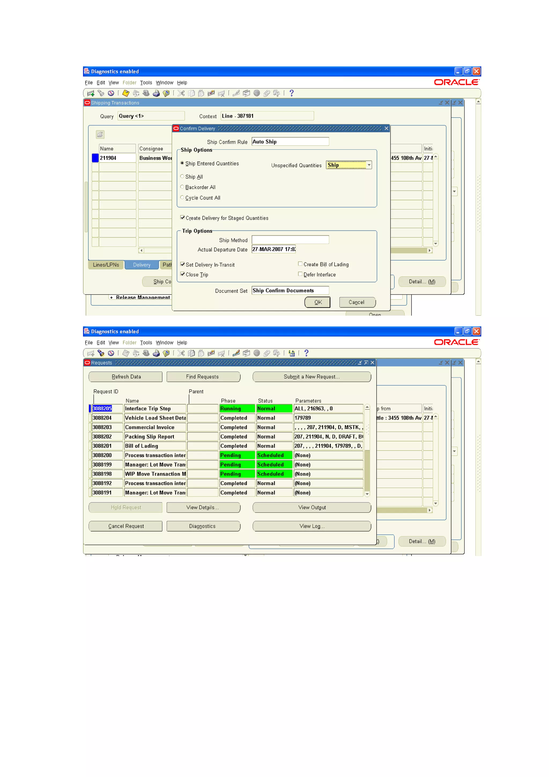
Task: Open the Navigator compass icon in the Requests toolbar
Action: [111, 353]
